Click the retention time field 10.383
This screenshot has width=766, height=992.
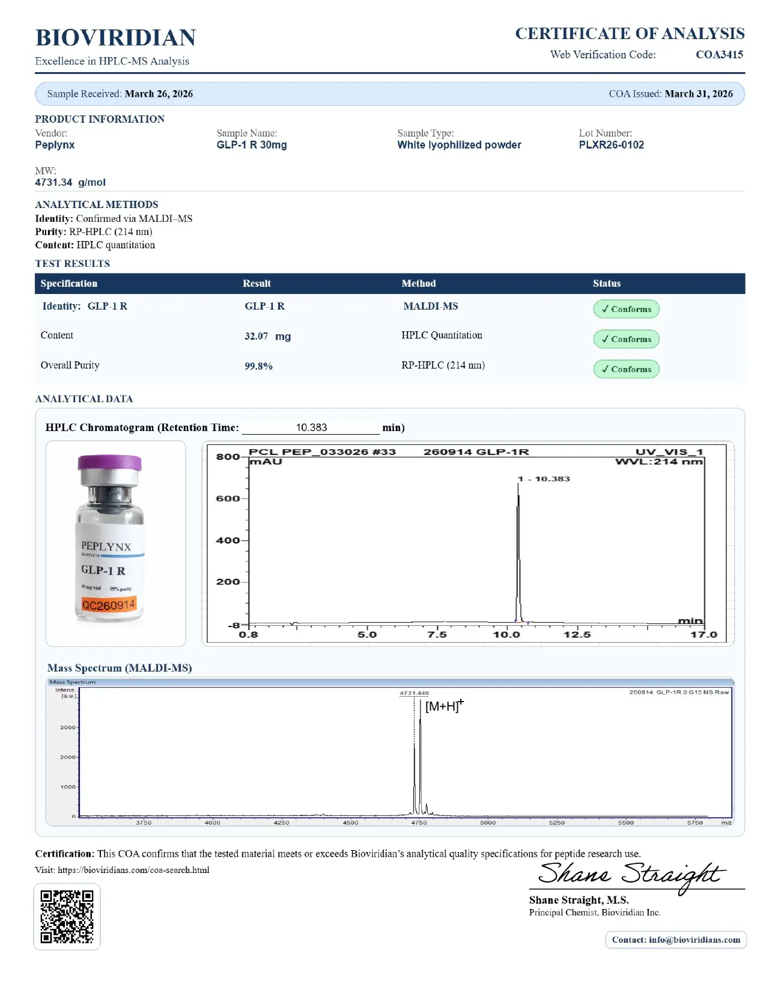311,427
